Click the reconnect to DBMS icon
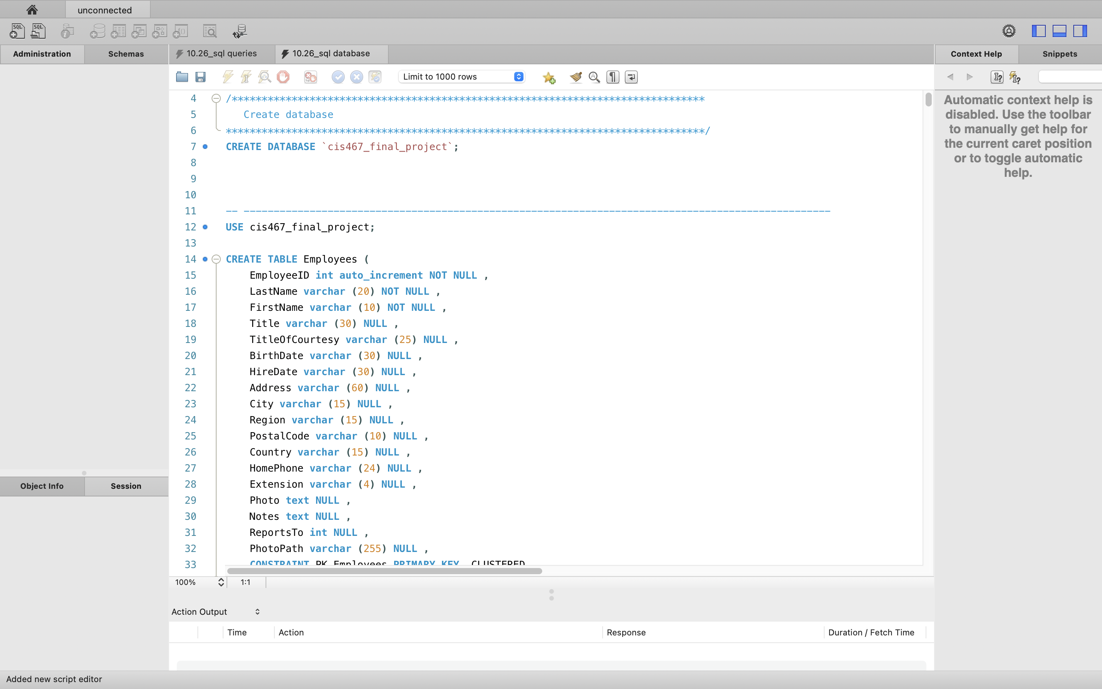Screen dimensions: 1102x689 tap(240, 31)
